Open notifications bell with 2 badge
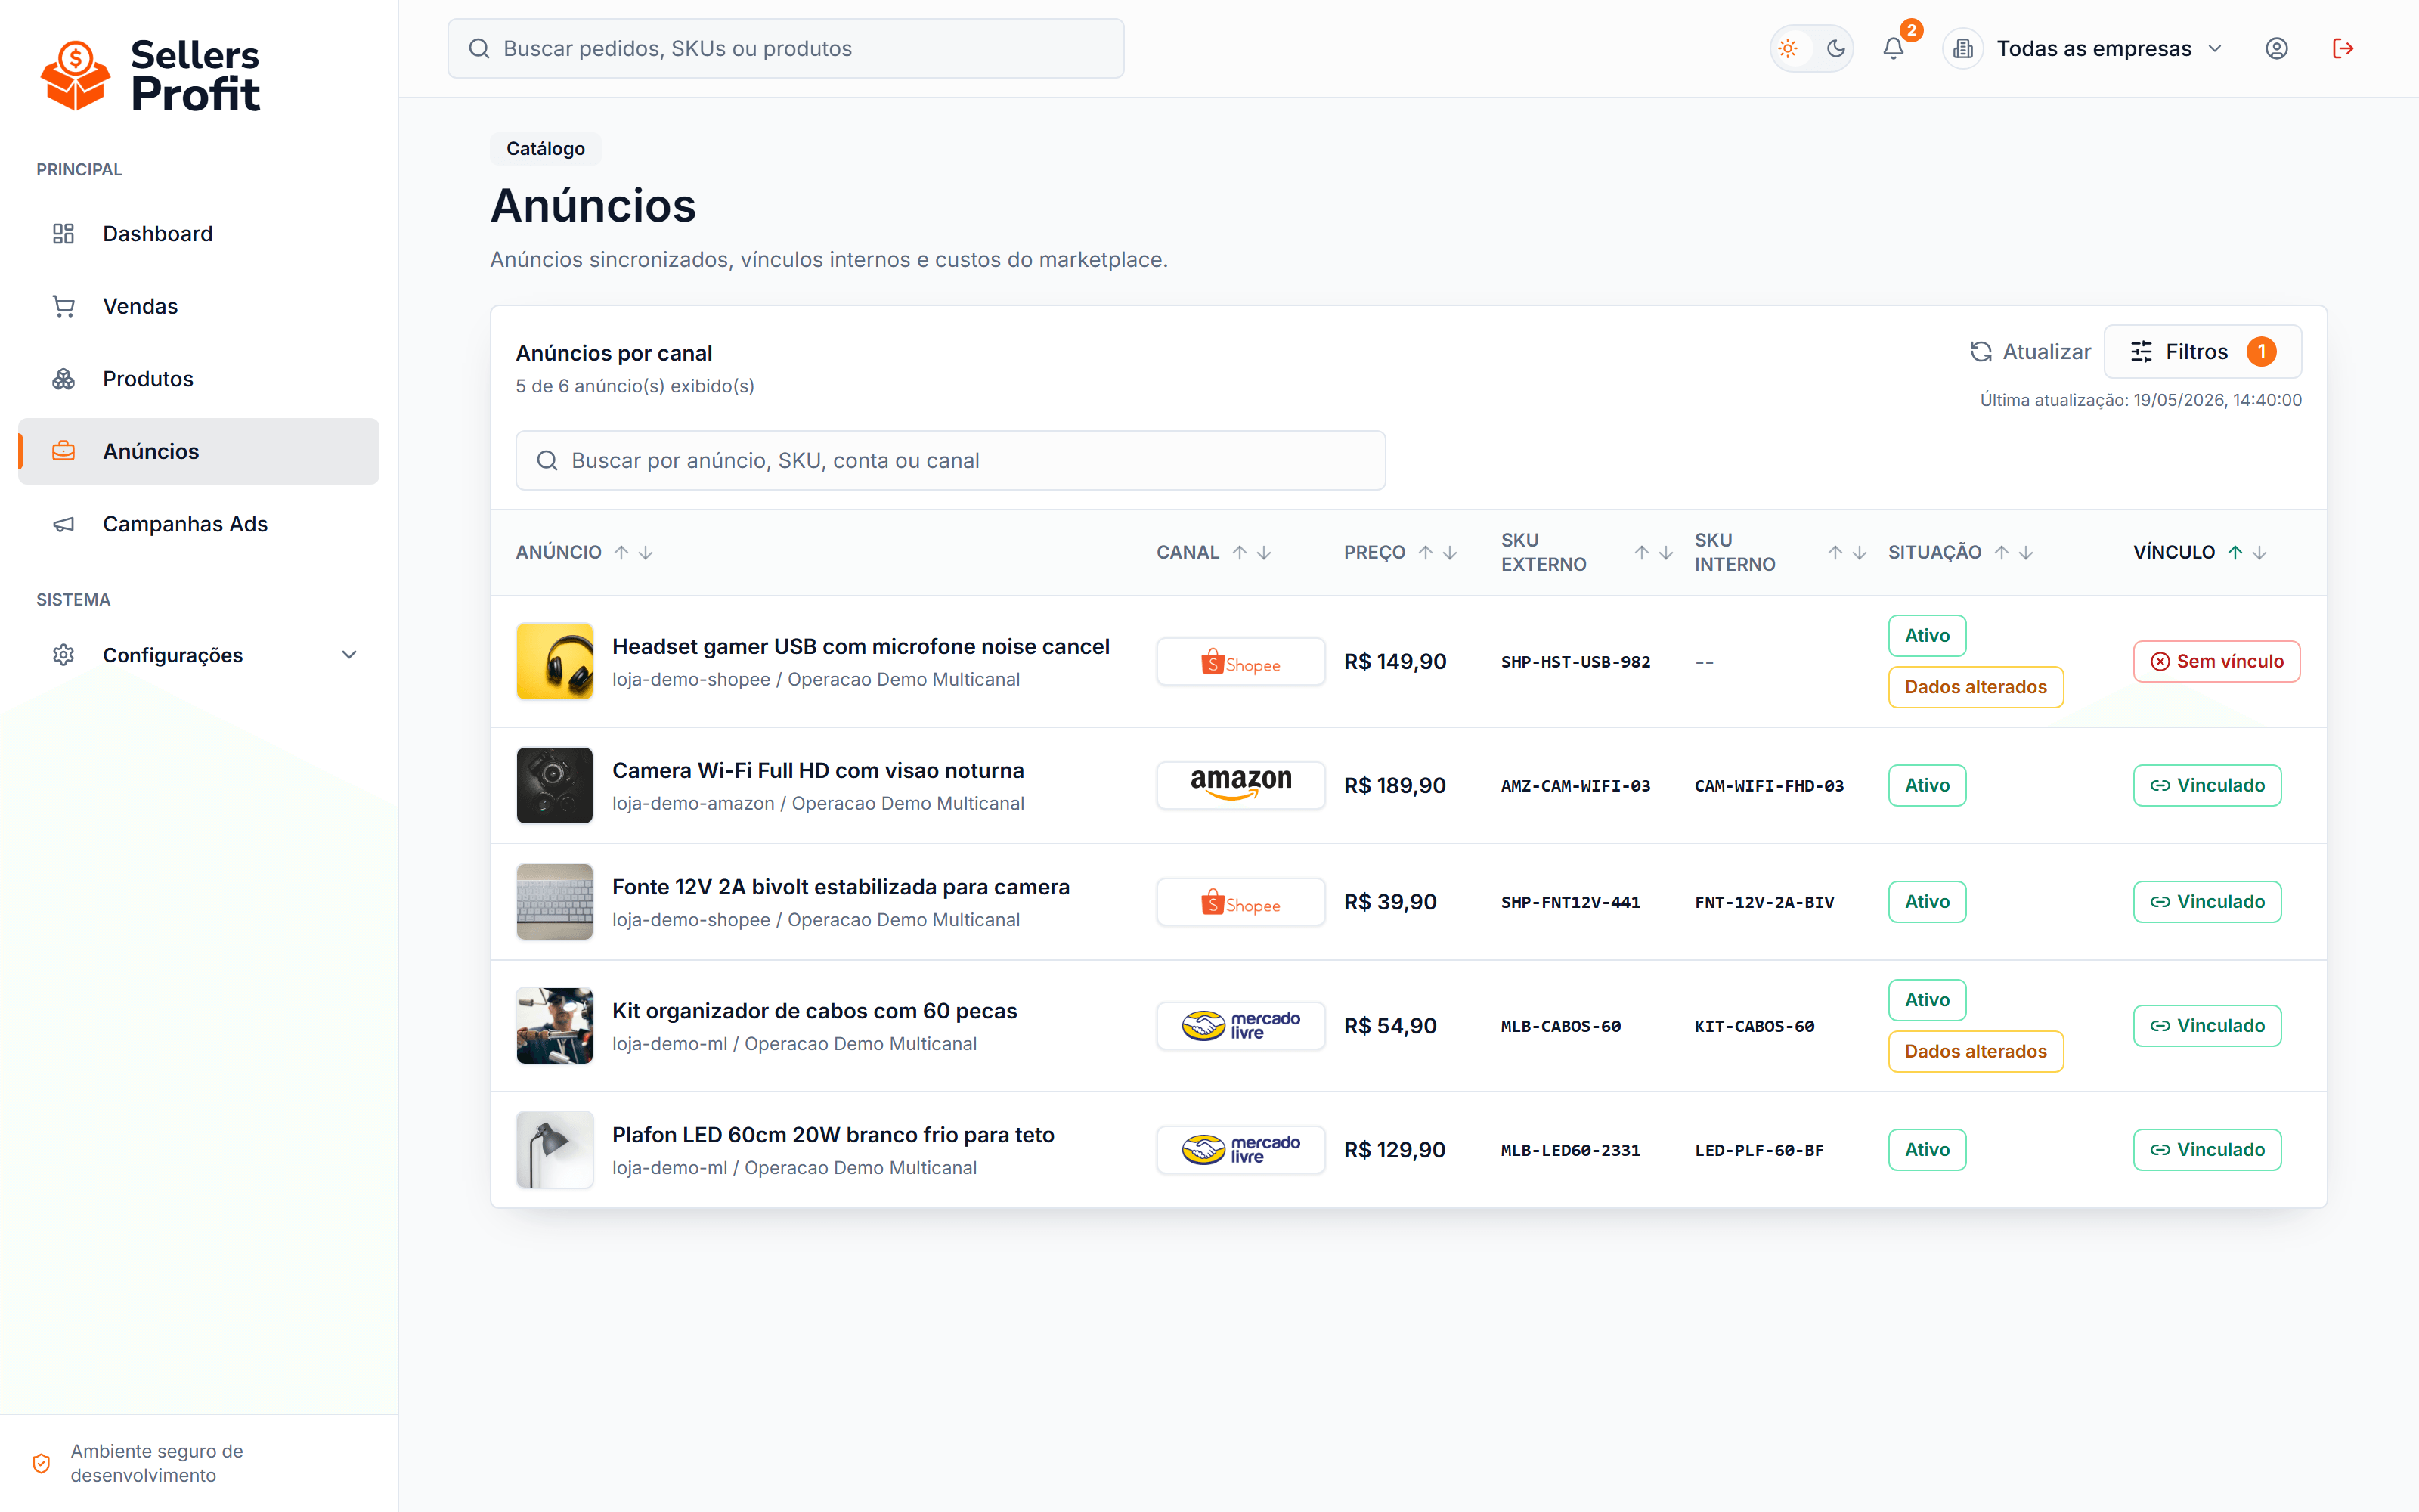 pos(1894,48)
